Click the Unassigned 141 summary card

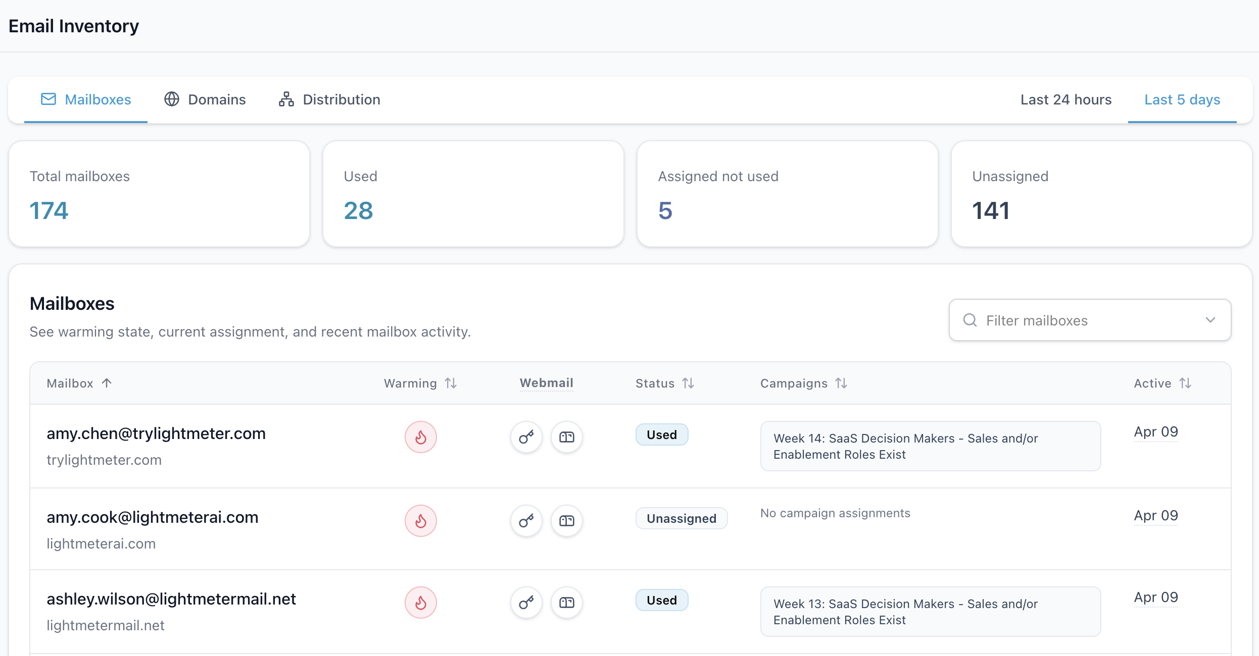click(1102, 194)
